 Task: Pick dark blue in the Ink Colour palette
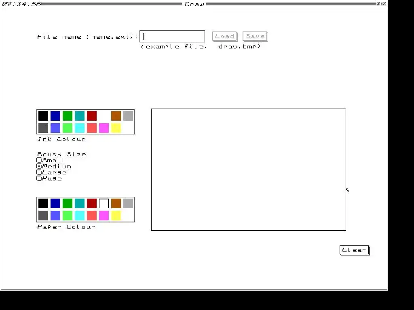55,116
